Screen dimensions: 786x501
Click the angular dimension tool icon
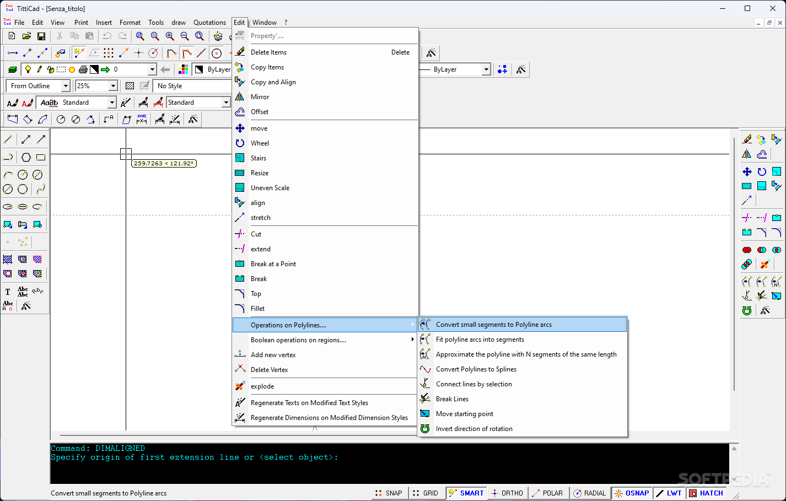(x=90, y=119)
